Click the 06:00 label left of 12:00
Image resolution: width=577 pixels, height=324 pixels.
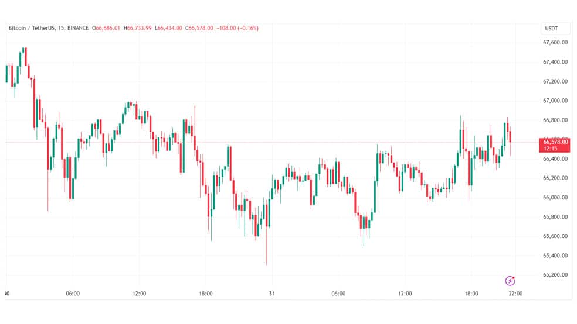click(73, 294)
